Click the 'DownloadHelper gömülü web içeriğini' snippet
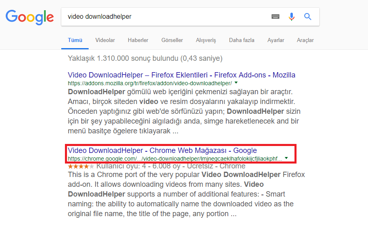 184,111
